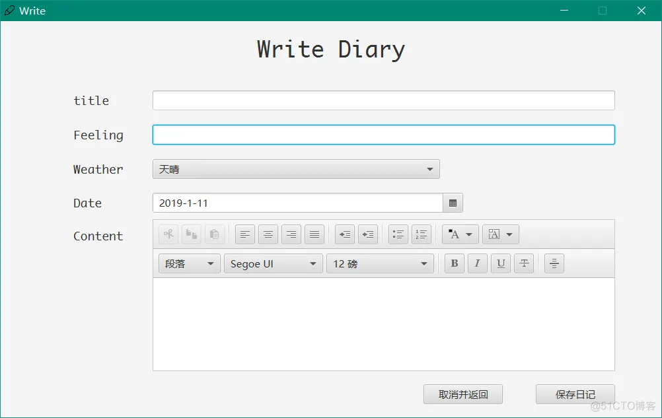This screenshot has width=662, height=418.
Task: Toggle underline formatting
Action: (x=501, y=263)
